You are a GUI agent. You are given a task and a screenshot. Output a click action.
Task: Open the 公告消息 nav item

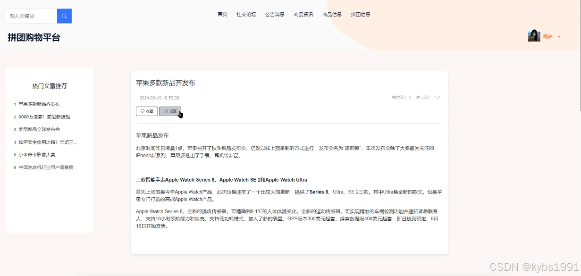[x=275, y=15]
